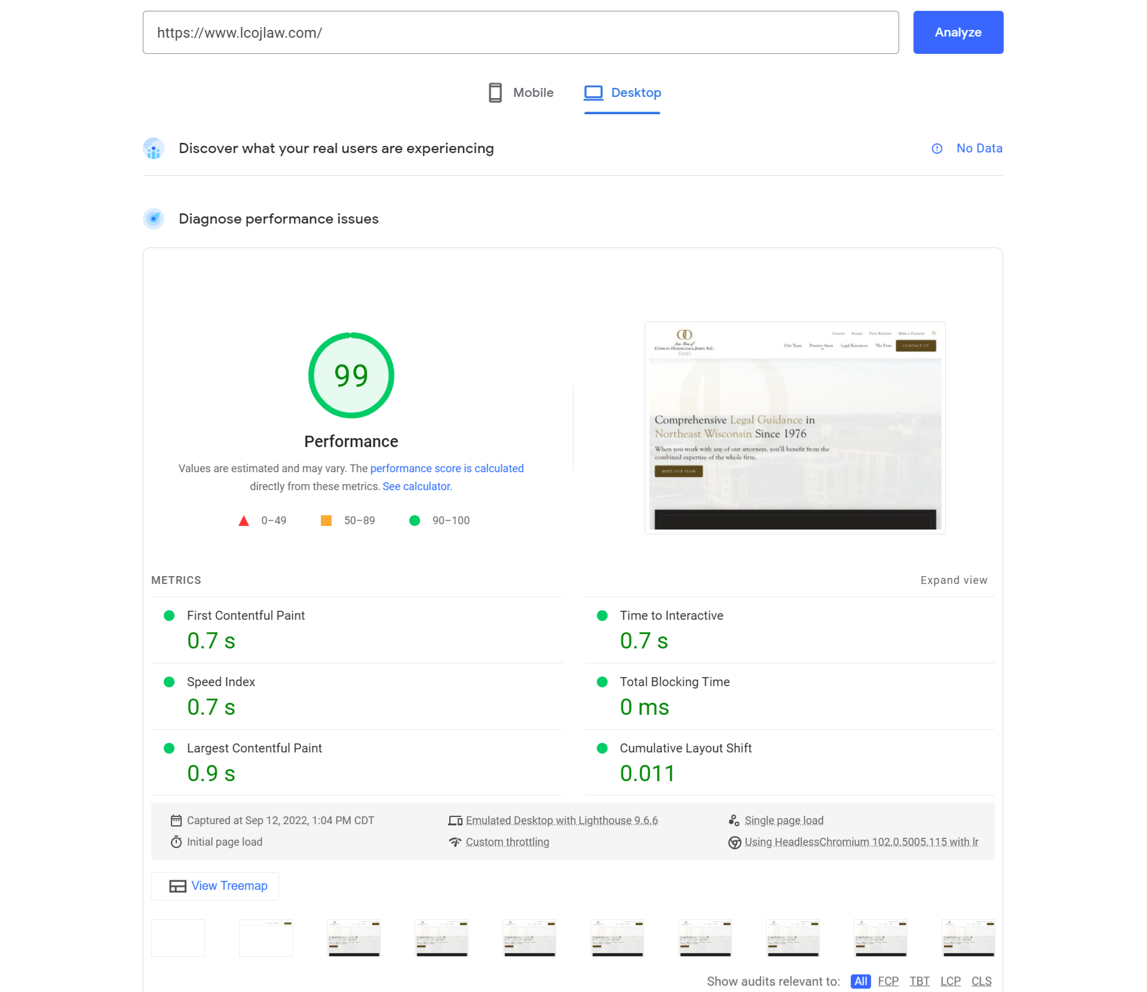
Task: Click the Custom throttling wifi icon
Action: pyautogui.click(x=455, y=842)
